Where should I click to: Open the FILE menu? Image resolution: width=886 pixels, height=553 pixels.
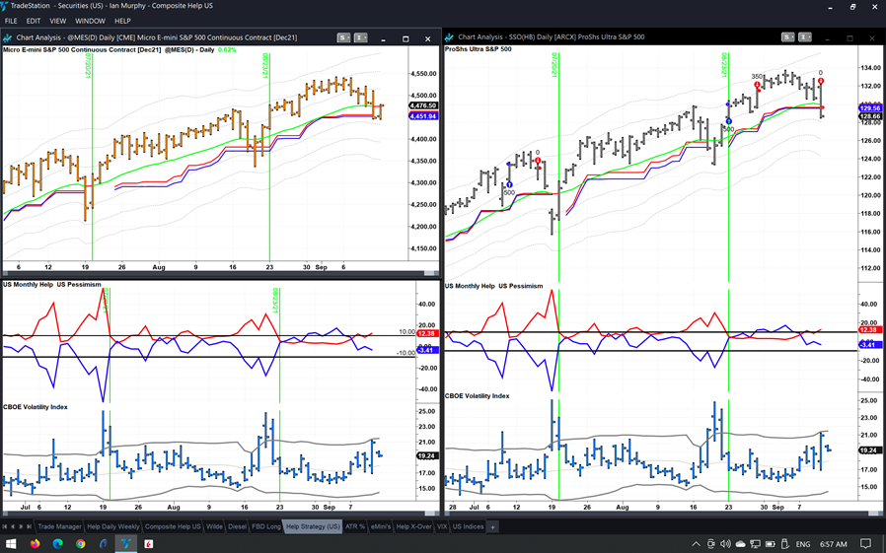tap(11, 21)
